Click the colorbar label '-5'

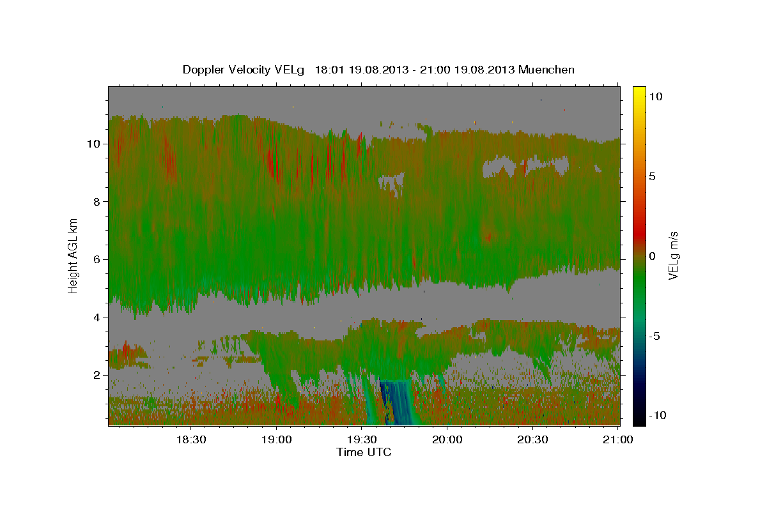tap(655, 336)
